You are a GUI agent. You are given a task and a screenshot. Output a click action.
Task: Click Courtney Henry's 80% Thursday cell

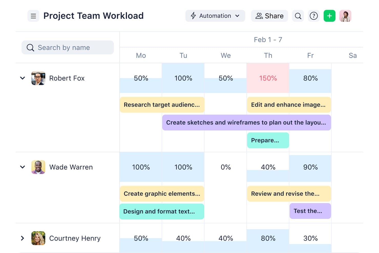tap(268, 238)
